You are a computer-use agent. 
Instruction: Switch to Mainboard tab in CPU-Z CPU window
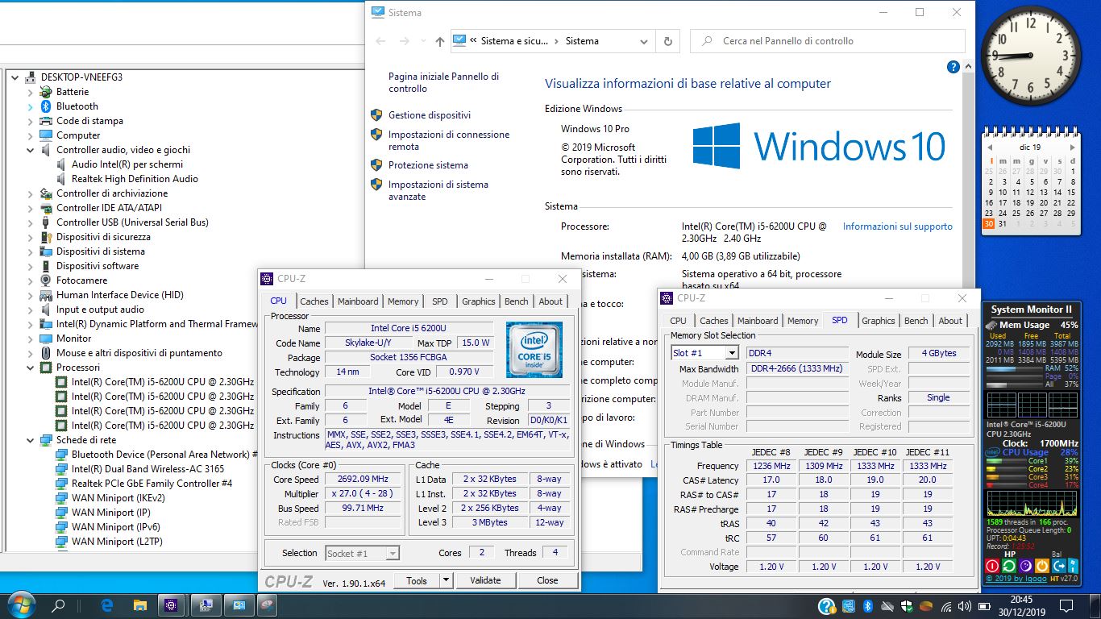358,301
